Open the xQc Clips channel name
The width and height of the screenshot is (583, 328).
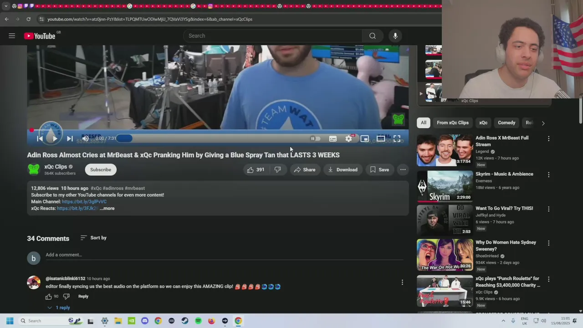(x=56, y=167)
